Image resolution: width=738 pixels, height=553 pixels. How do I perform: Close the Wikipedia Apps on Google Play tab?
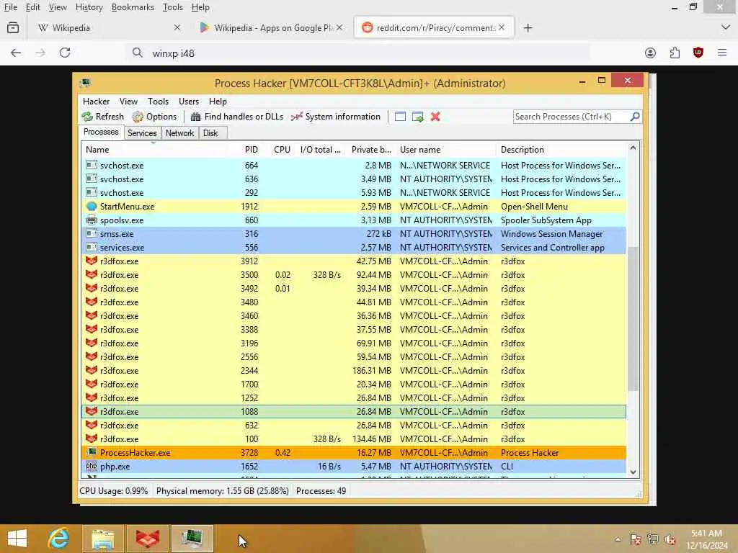click(339, 28)
